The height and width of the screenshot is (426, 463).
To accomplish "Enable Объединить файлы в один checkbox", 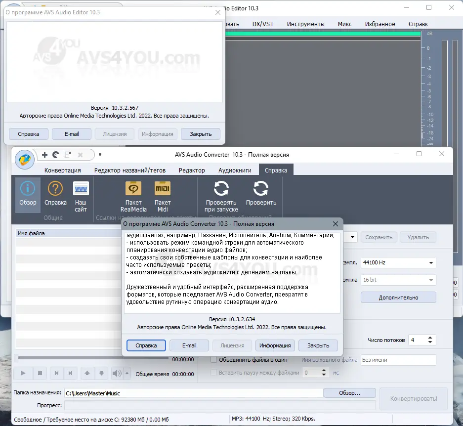I will click(x=214, y=360).
